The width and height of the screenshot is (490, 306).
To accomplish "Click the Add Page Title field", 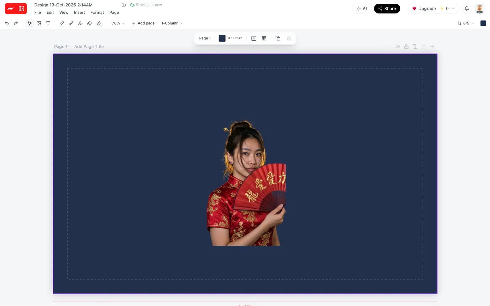I will [89, 47].
